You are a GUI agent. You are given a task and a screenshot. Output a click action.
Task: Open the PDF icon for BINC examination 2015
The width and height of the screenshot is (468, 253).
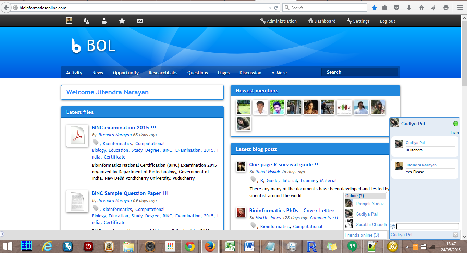pyautogui.click(x=77, y=136)
